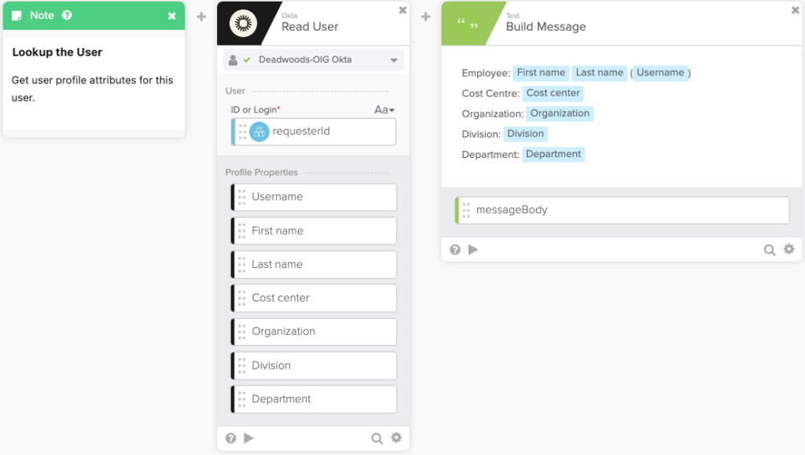
Task: Click the search icon on Read User card
Action: coord(377,438)
